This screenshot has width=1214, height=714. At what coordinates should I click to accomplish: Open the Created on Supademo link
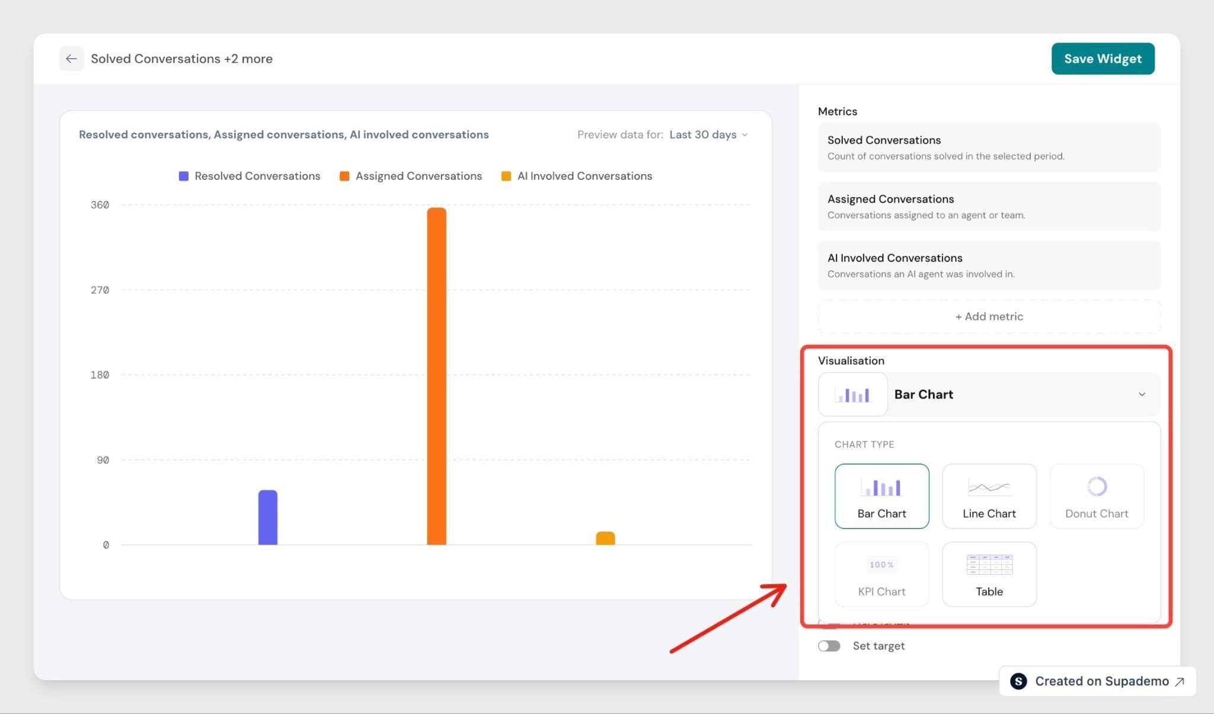point(1097,681)
